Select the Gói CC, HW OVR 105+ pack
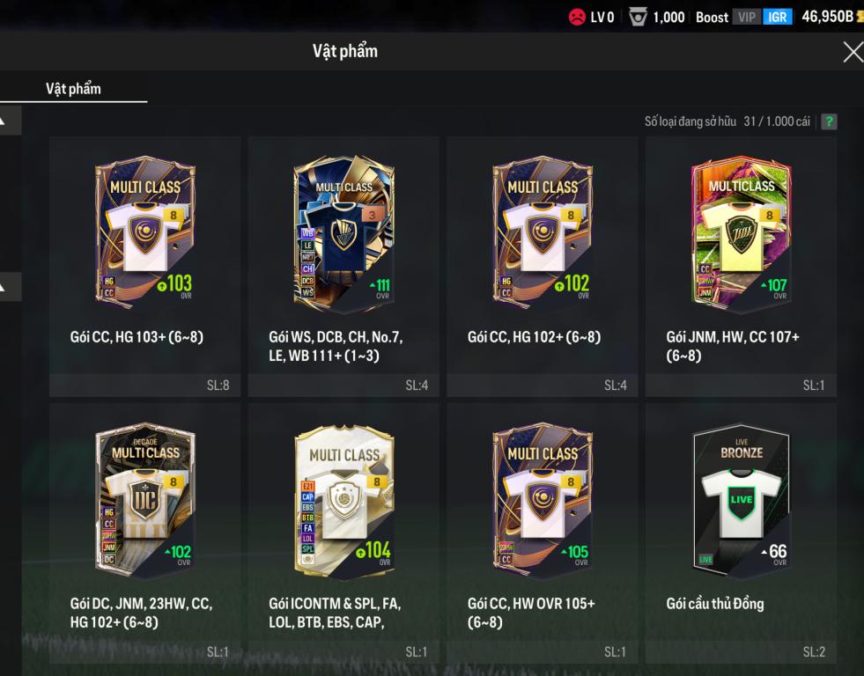 coord(543,533)
